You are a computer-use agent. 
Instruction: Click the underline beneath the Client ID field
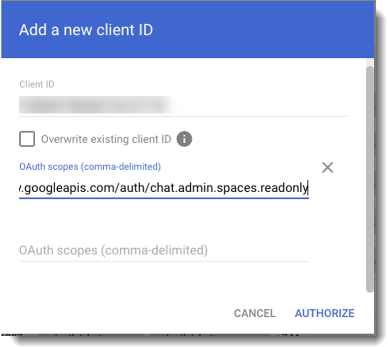[x=183, y=116]
